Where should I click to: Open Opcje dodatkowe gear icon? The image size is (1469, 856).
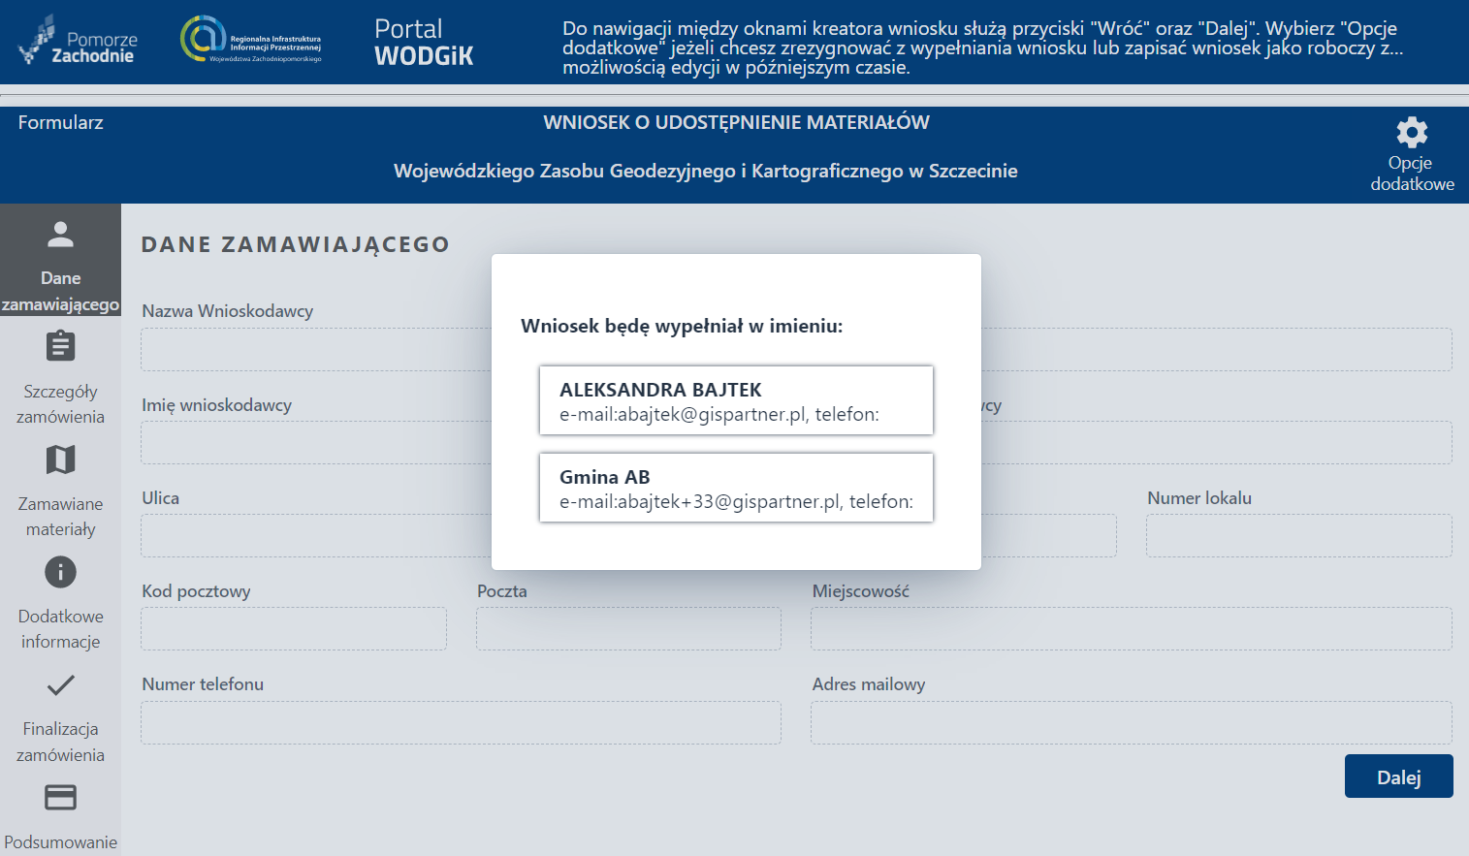[x=1411, y=133]
